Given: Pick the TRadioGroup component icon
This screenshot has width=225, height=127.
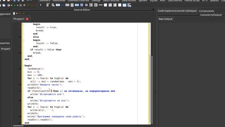Looking at the screenshot, I should (x=110, y=5).
